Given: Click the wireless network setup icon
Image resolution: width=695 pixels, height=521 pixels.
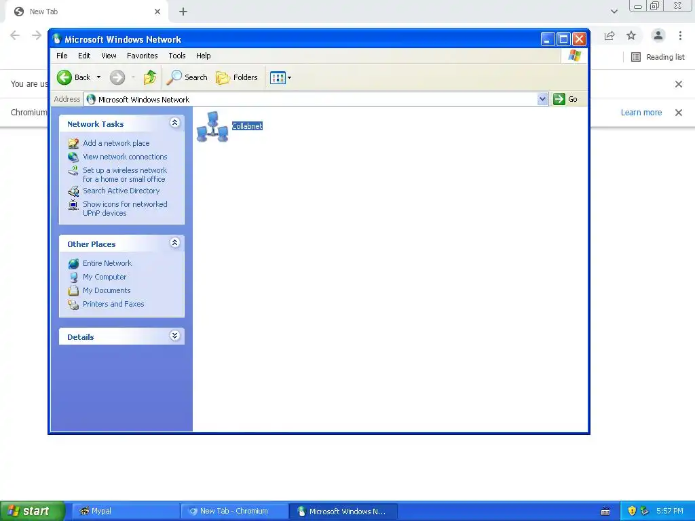Looking at the screenshot, I should 73,170.
